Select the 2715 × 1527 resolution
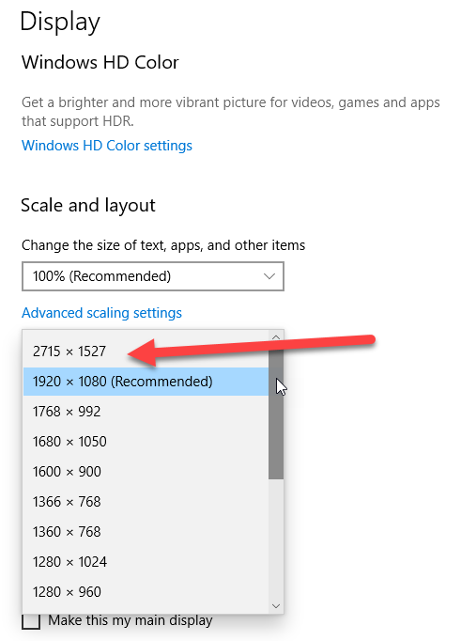 click(x=146, y=352)
